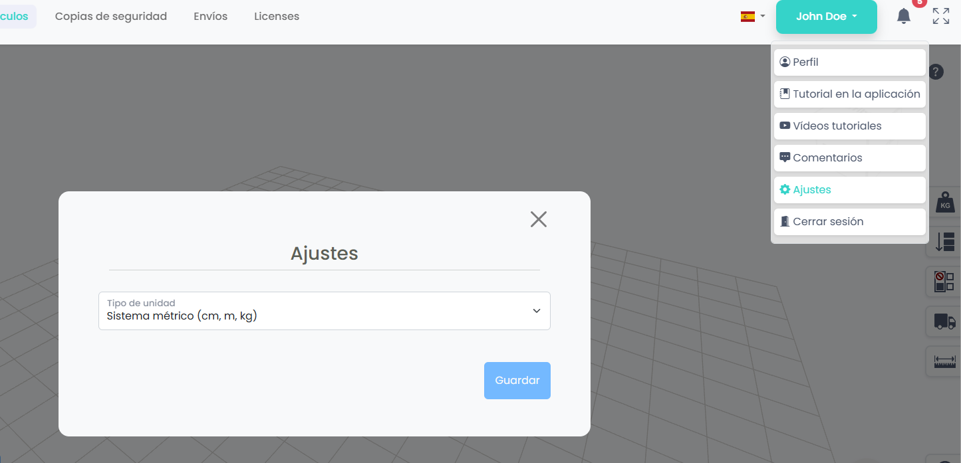
Task: Click Cerrar sesión to log out
Action: 849,222
